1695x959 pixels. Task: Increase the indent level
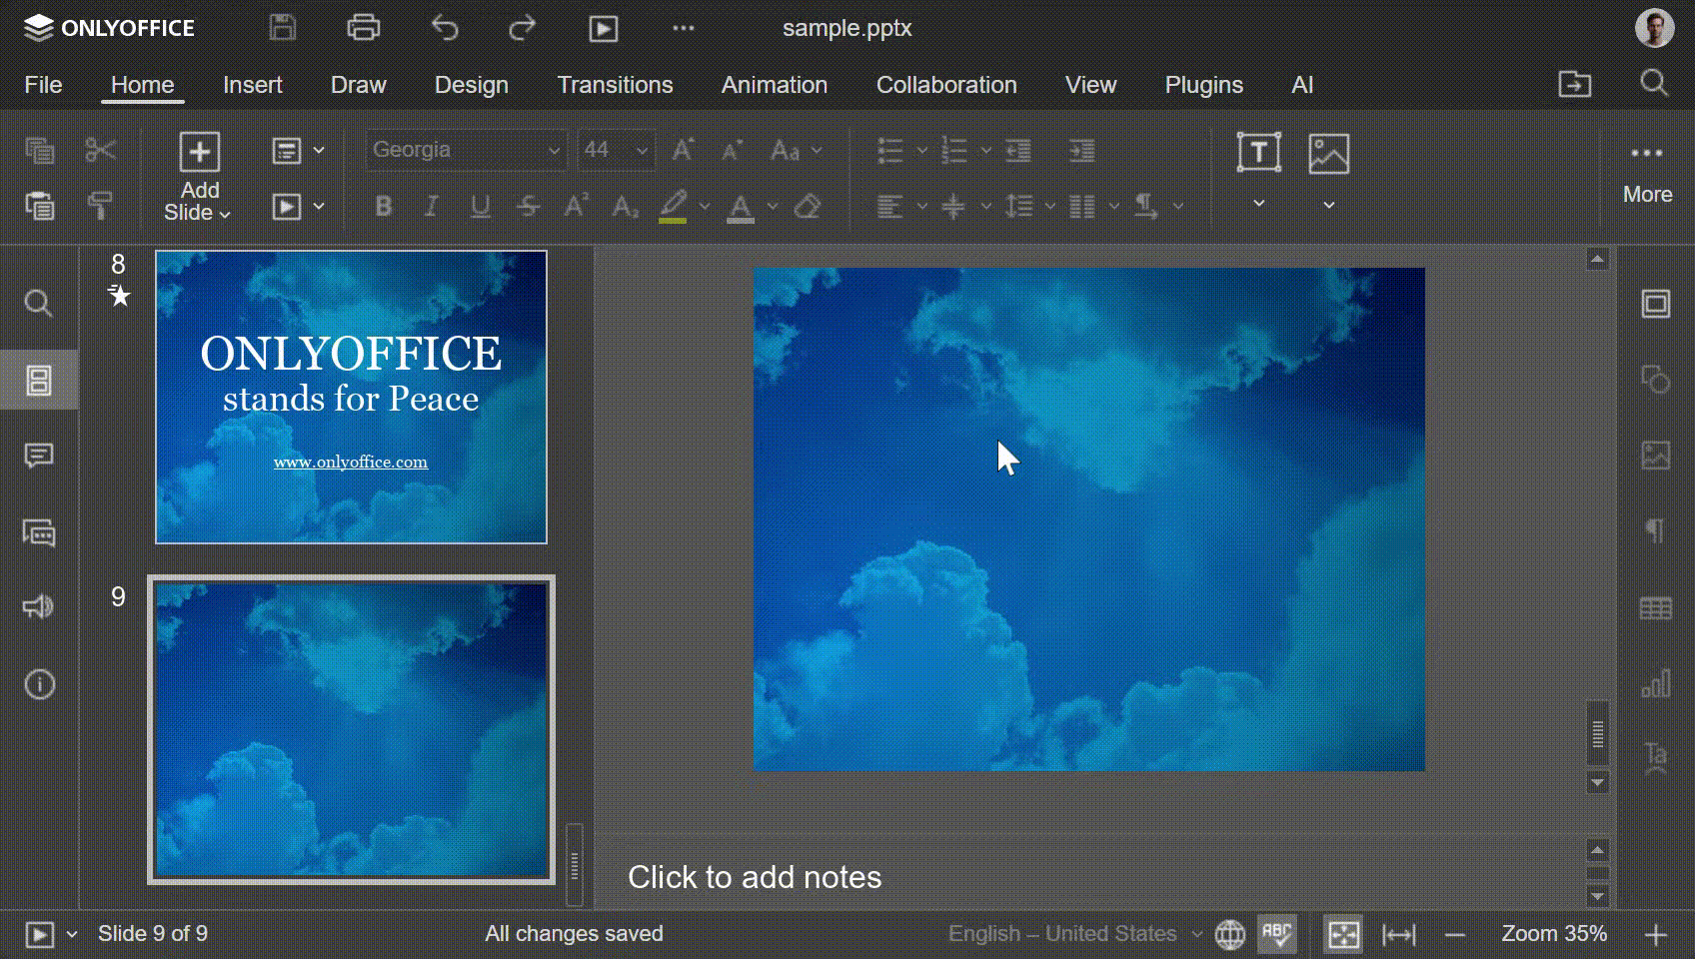(1082, 151)
